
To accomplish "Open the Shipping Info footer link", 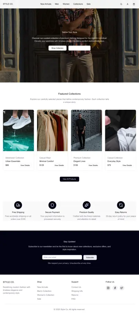I will pyautogui.click(x=77, y=291).
